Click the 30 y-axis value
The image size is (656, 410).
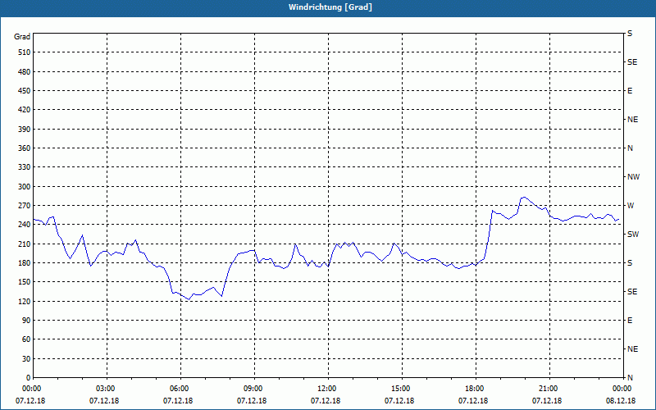[x=26, y=358]
